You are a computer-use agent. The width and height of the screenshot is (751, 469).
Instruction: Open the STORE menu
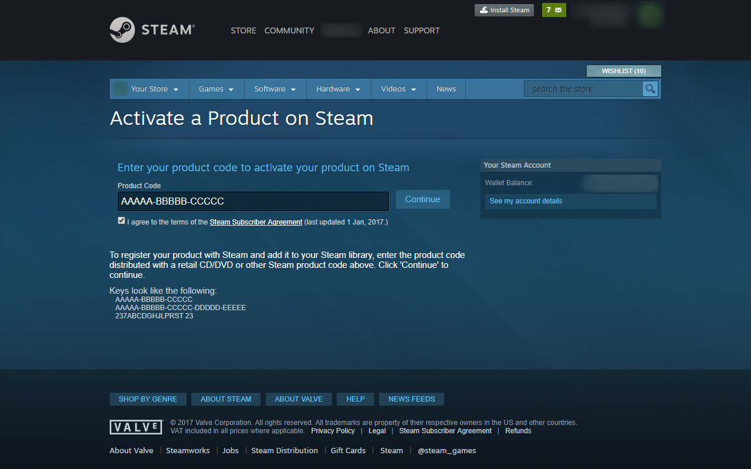tap(243, 30)
